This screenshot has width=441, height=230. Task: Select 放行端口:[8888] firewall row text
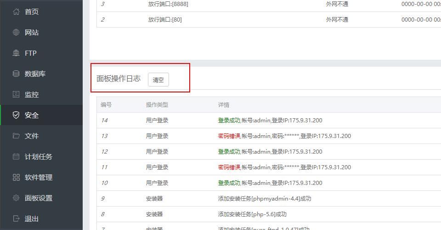click(x=168, y=4)
